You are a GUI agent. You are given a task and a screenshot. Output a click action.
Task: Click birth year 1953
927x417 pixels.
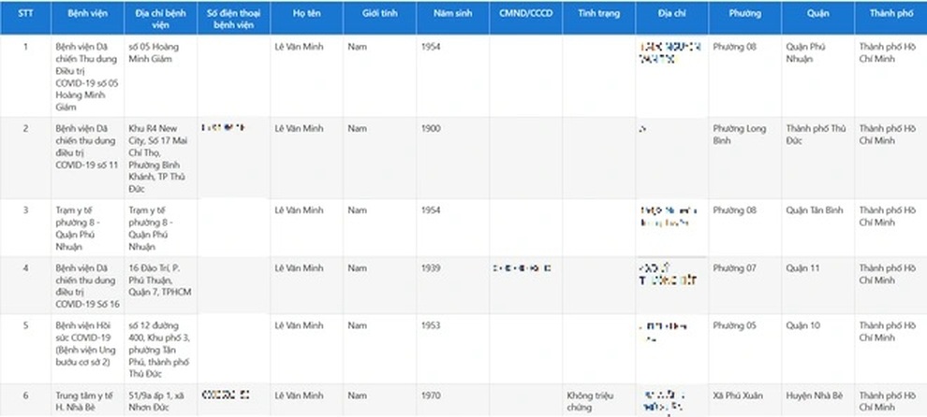click(x=431, y=325)
